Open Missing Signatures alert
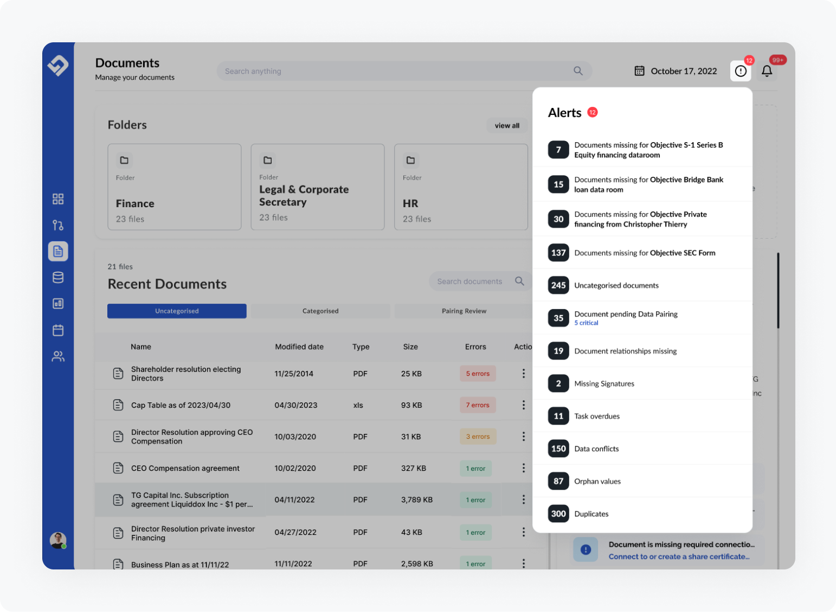The width and height of the screenshot is (836, 615). pos(642,383)
